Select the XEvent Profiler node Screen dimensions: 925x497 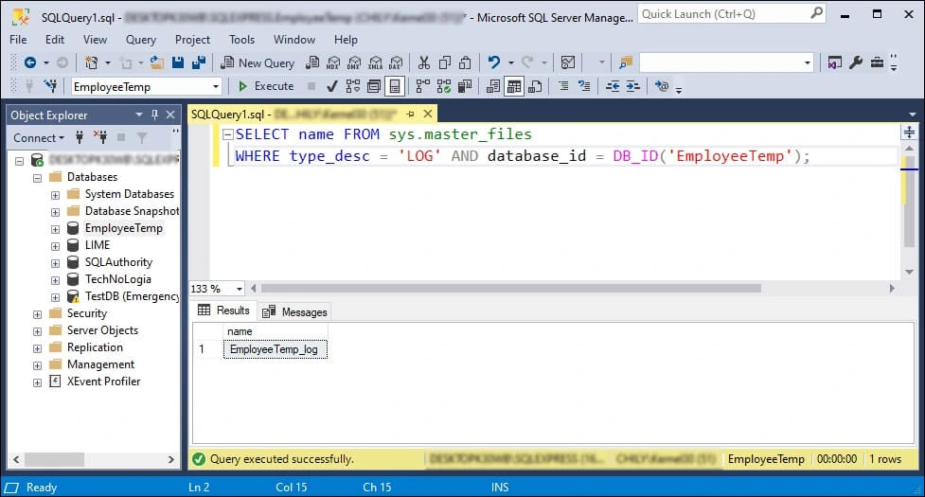[x=104, y=382]
